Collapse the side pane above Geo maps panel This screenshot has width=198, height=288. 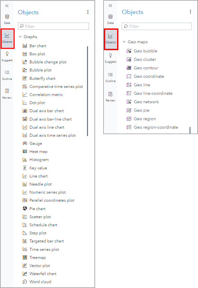[110, 5]
